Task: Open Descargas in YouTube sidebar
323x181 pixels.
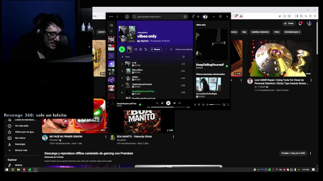Action: click(x=20, y=144)
